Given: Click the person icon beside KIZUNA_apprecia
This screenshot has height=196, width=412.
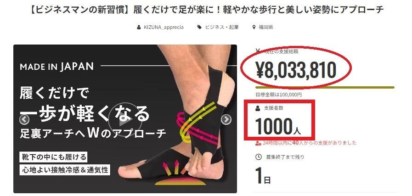Looking at the screenshot, I should 139,27.
